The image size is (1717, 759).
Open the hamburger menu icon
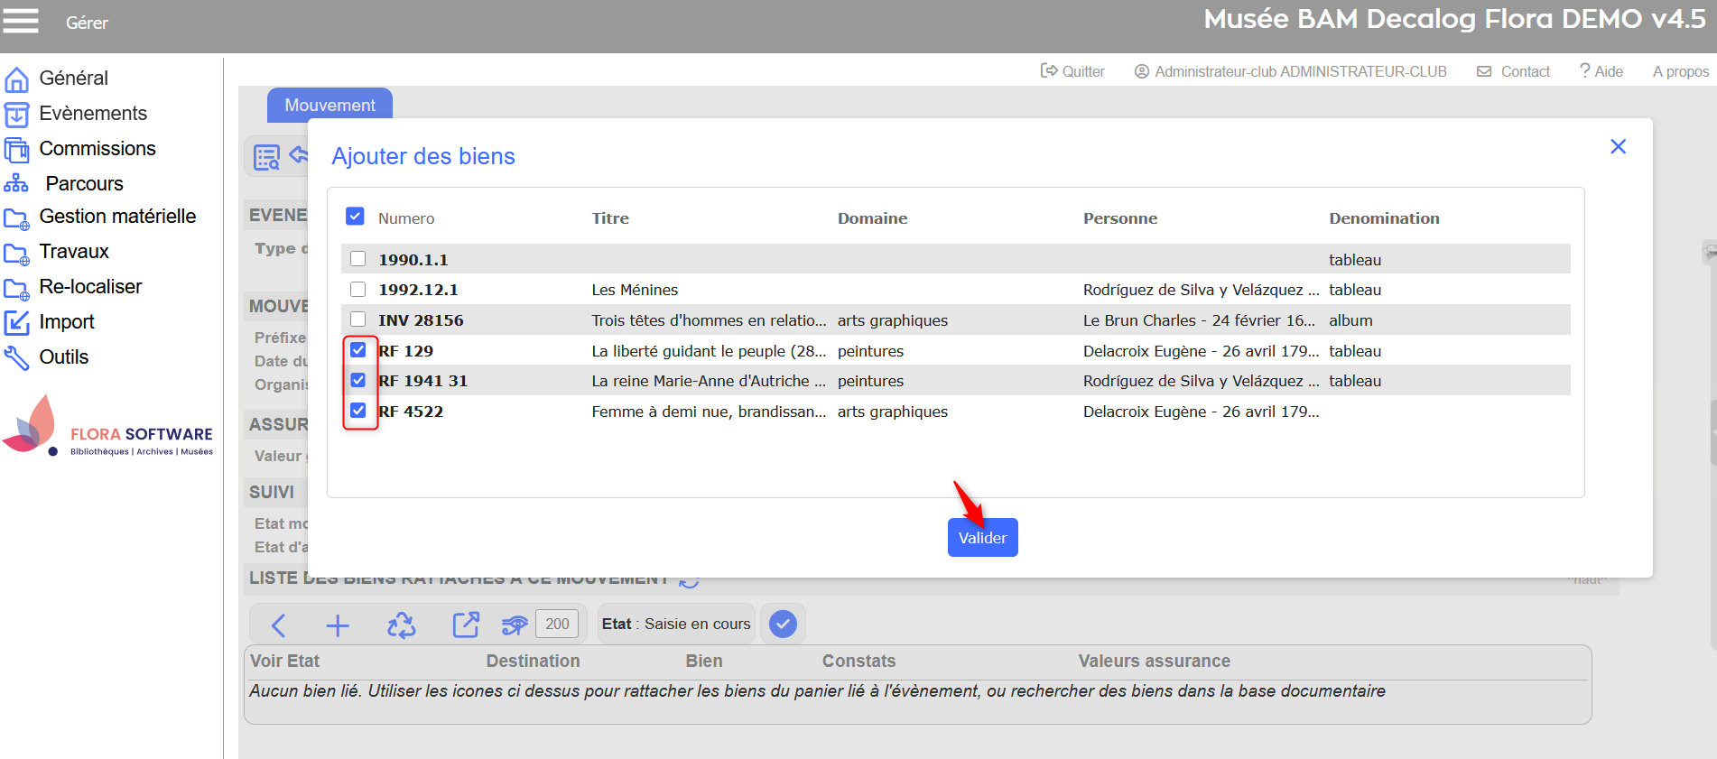pos(21,21)
